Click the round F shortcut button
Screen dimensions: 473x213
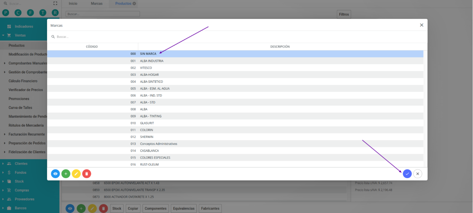coord(30,12)
